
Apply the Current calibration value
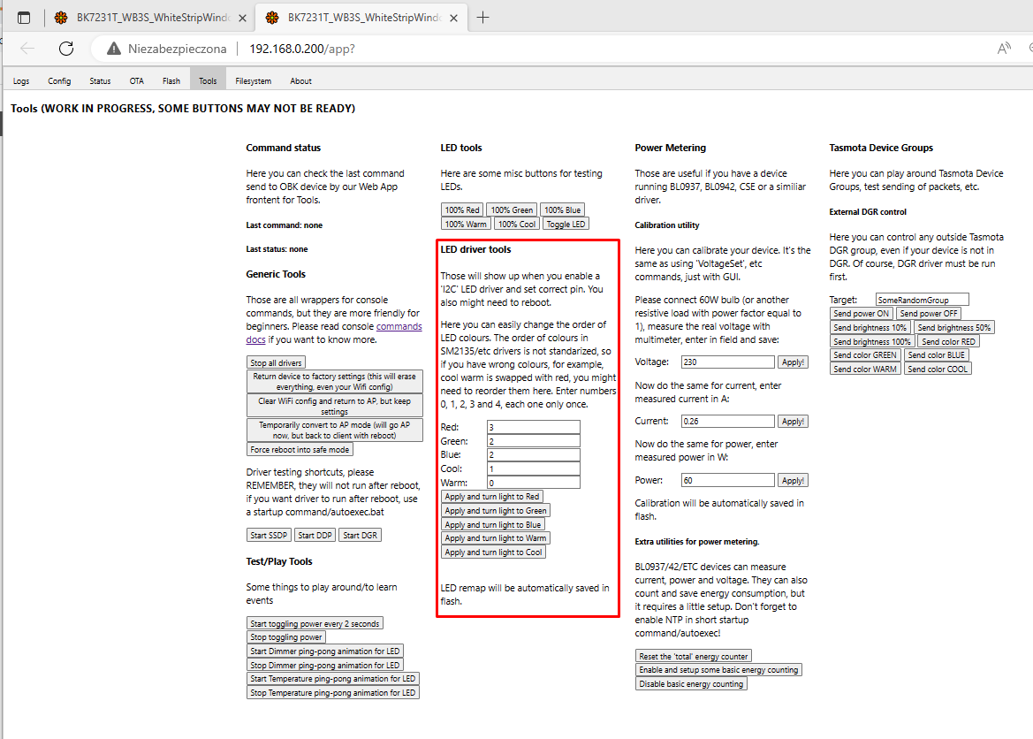pyautogui.click(x=793, y=422)
